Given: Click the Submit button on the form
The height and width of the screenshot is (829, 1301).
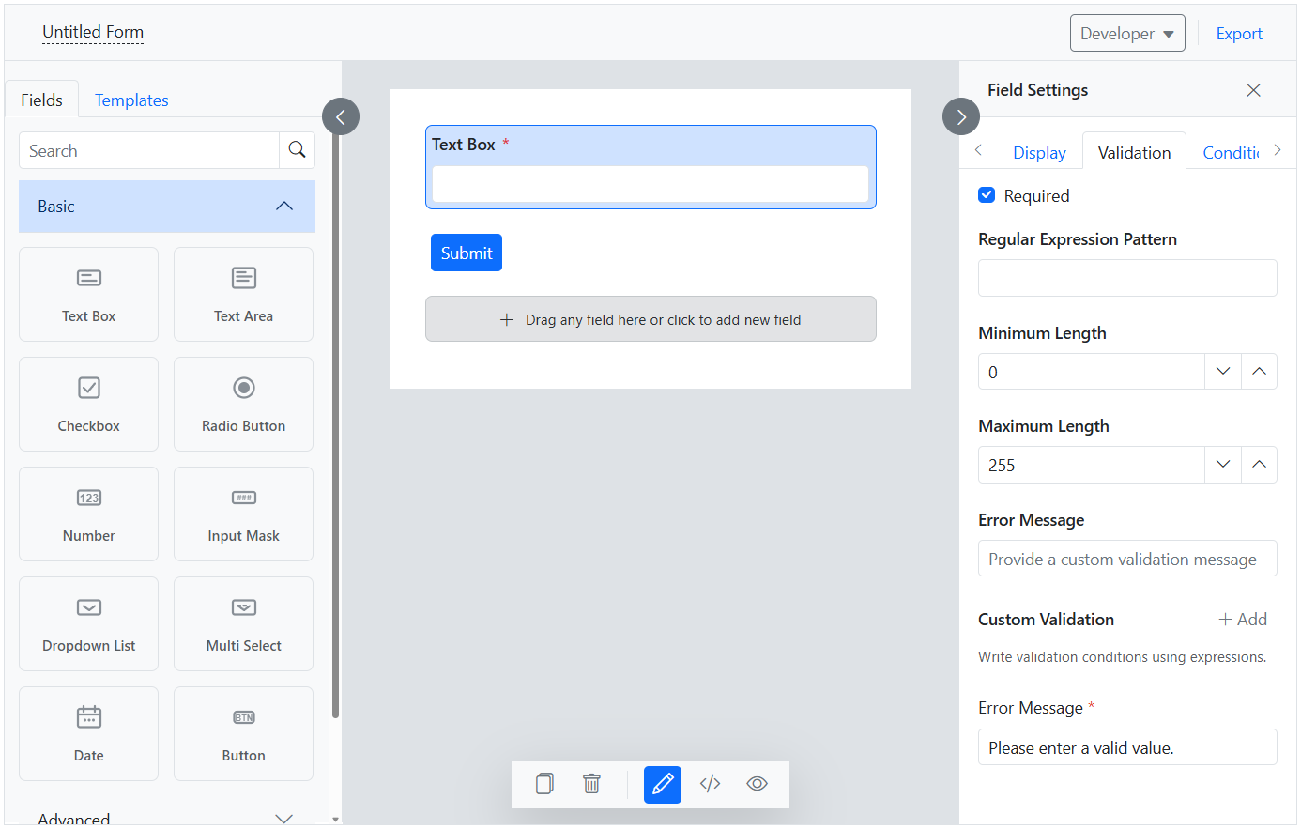Looking at the screenshot, I should [x=467, y=253].
